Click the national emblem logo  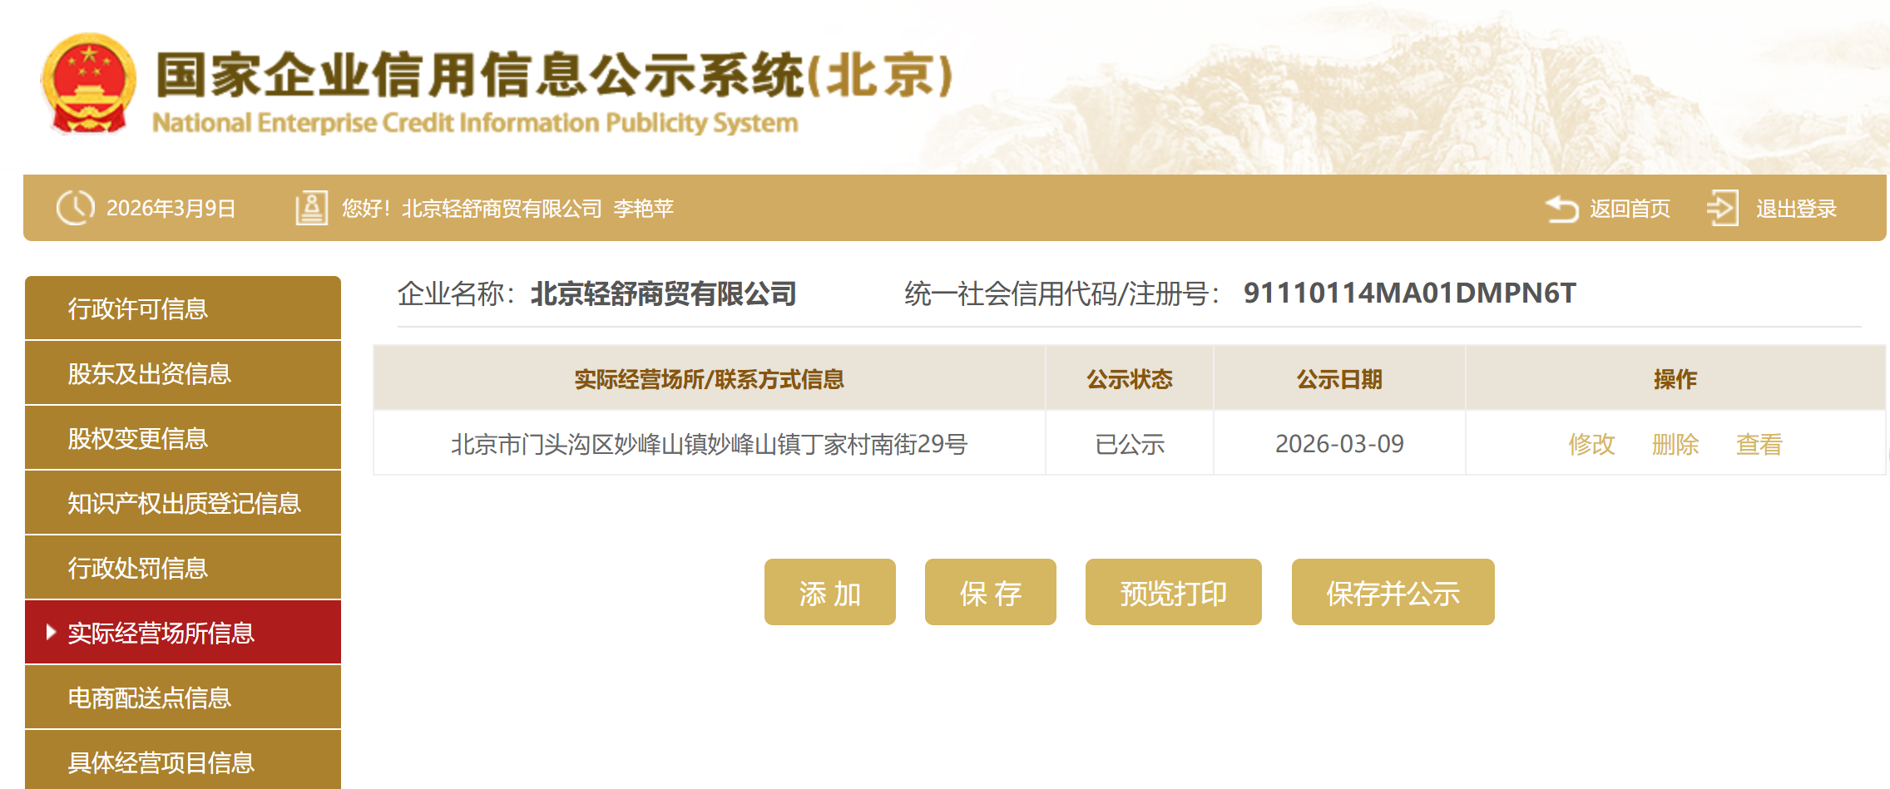pyautogui.click(x=89, y=83)
